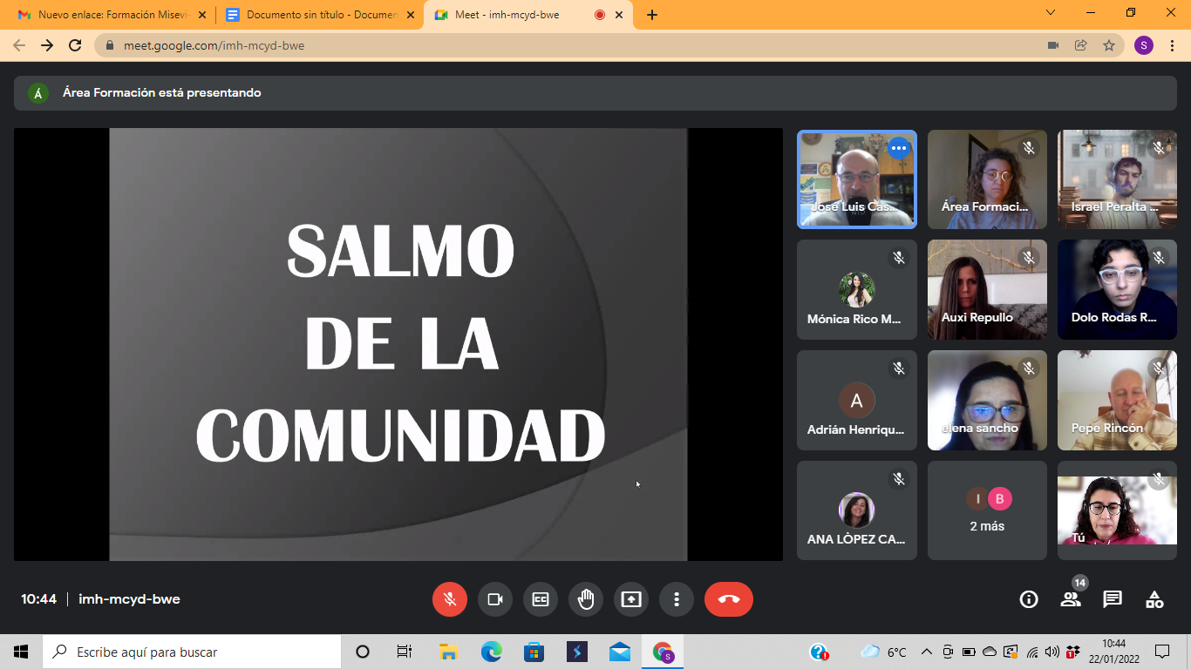Open the '2 más' additional participants tile

(x=987, y=510)
